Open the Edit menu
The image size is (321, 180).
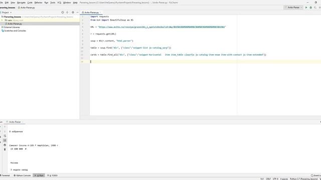click(x=7, y=2)
